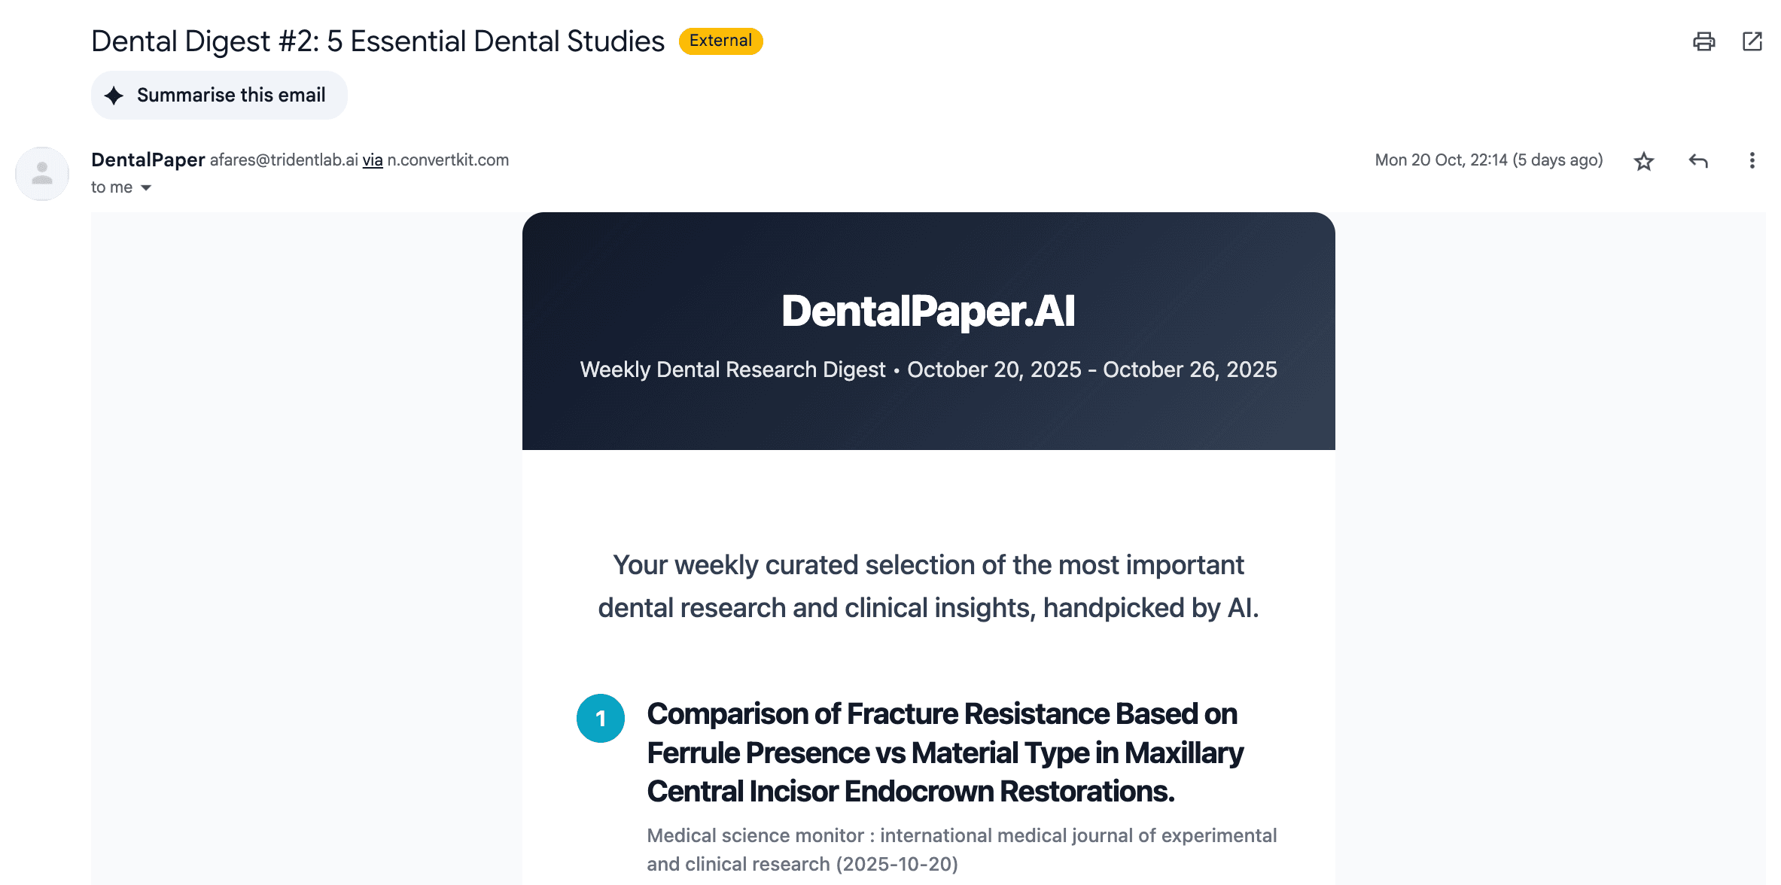The height and width of the screenshot is (885, 1781).
Task: Click the numbered badge next to study one
Action: pos(600,718)
